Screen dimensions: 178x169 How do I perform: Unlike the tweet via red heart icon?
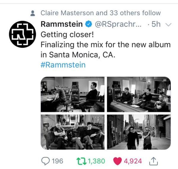117,161
